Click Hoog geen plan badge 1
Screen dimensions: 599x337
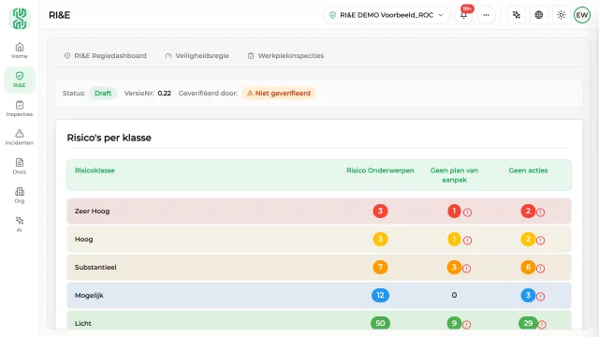(x=454, y=240)
